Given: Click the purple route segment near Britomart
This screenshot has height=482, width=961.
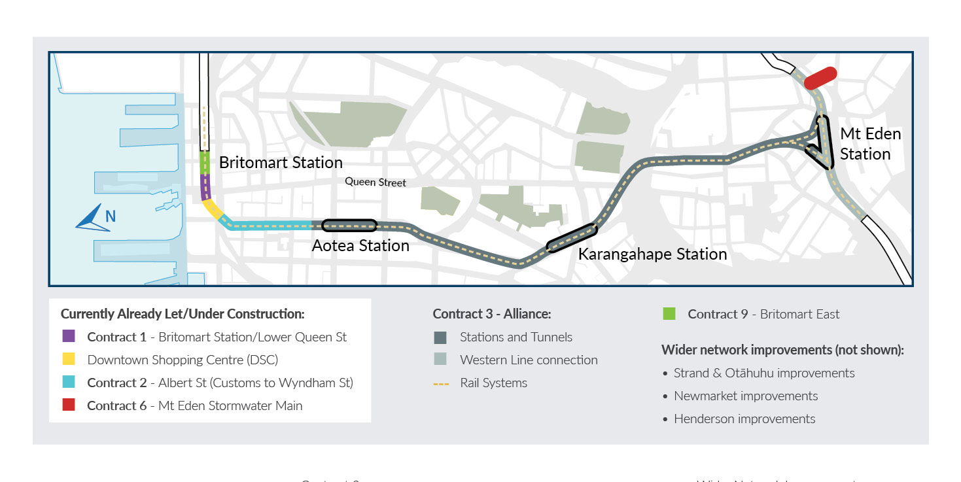Looking at the screenshot, I should pos(205,186).
